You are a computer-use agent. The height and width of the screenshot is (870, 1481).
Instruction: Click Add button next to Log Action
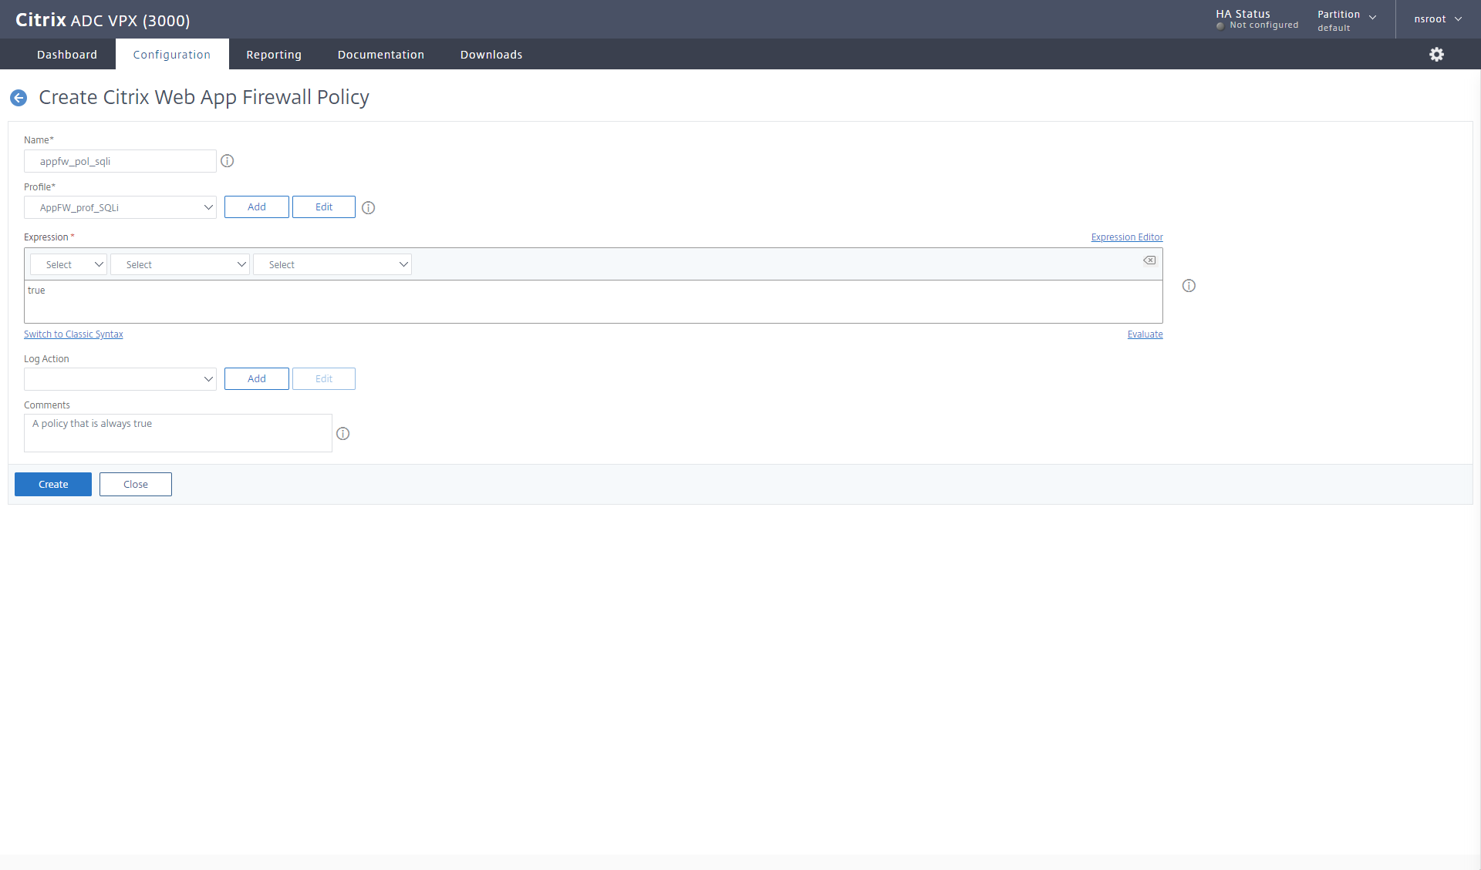tap(257, 379)
